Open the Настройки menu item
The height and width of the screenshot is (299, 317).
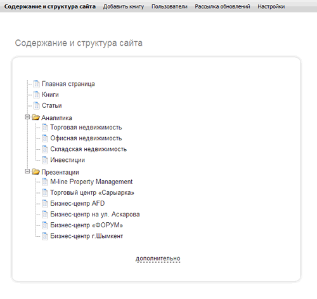(271, 6)
